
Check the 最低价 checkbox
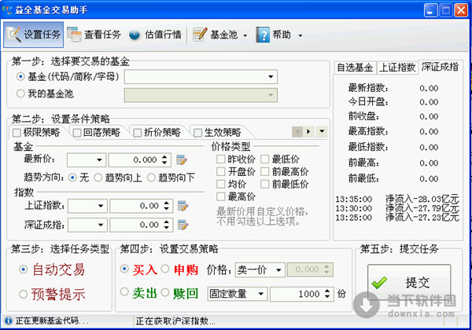coord(265,159)
